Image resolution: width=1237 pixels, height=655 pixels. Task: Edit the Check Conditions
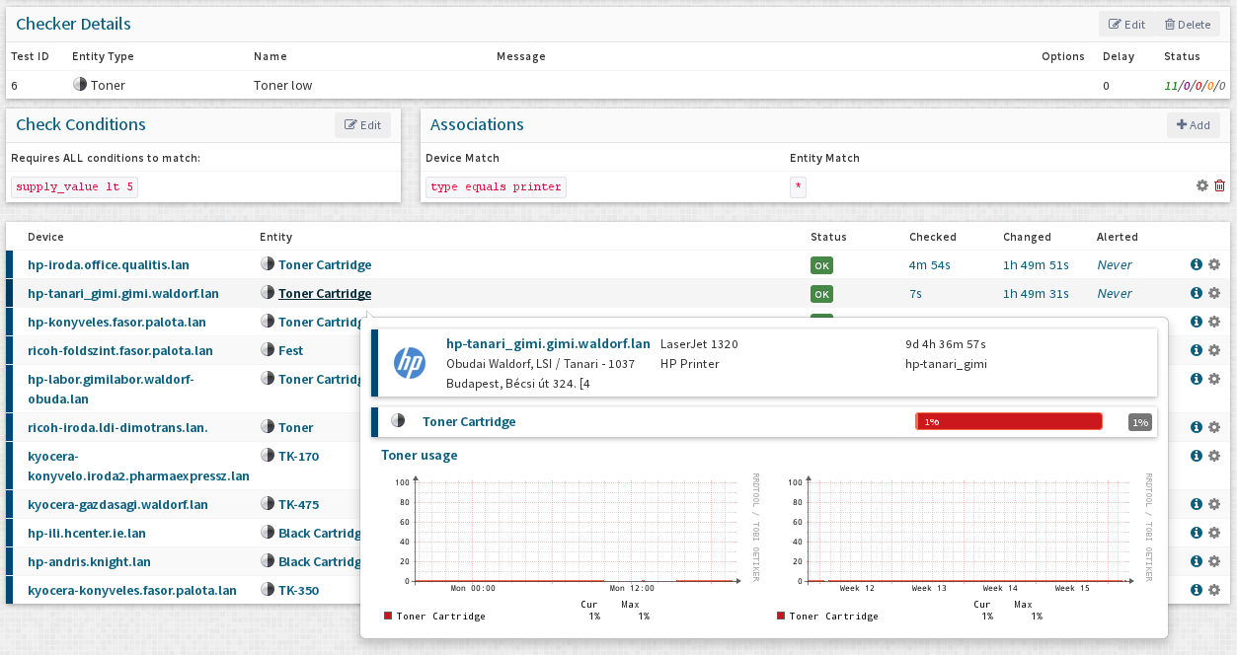362,125
